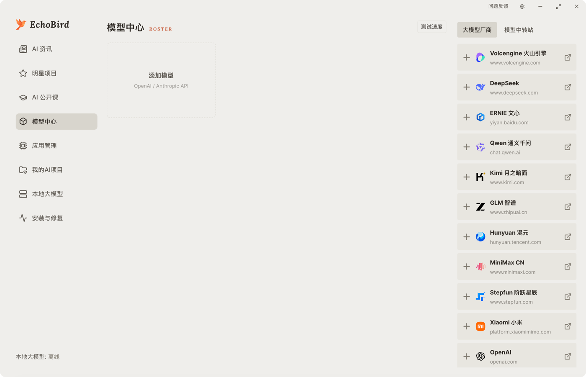Click the DeepSeek whale logo

[x=481, y=87]
